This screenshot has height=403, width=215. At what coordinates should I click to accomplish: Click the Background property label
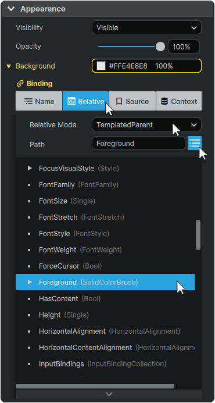pos(35,66)
